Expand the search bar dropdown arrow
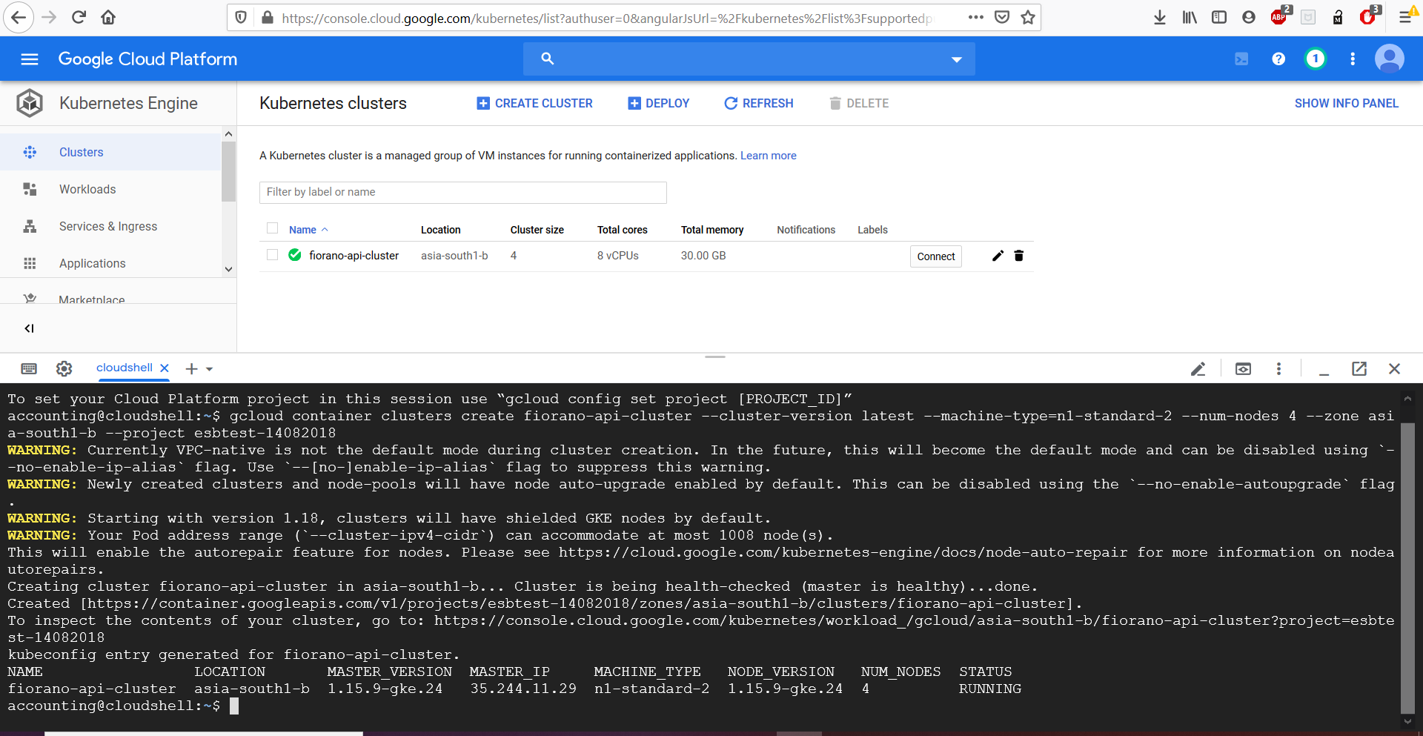Viewport: 1423px width, 736px height. point(956,59)
